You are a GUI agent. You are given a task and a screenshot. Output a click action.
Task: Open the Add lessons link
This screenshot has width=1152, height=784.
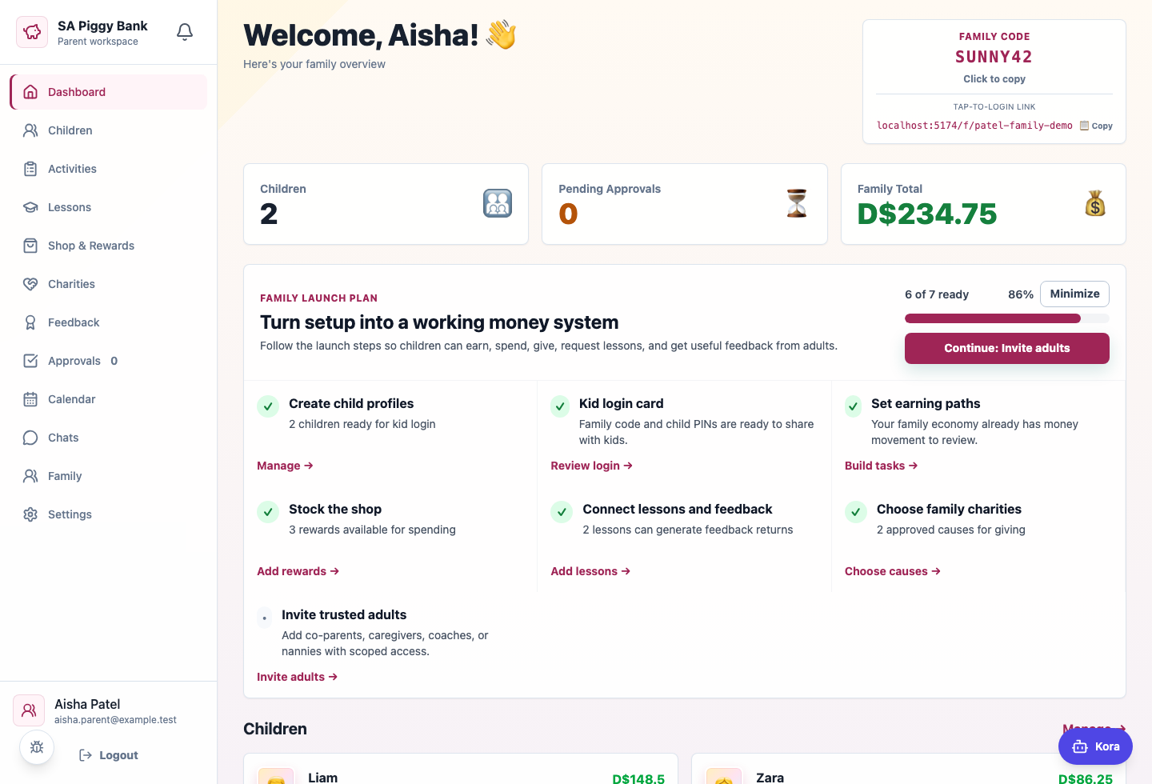590,571
